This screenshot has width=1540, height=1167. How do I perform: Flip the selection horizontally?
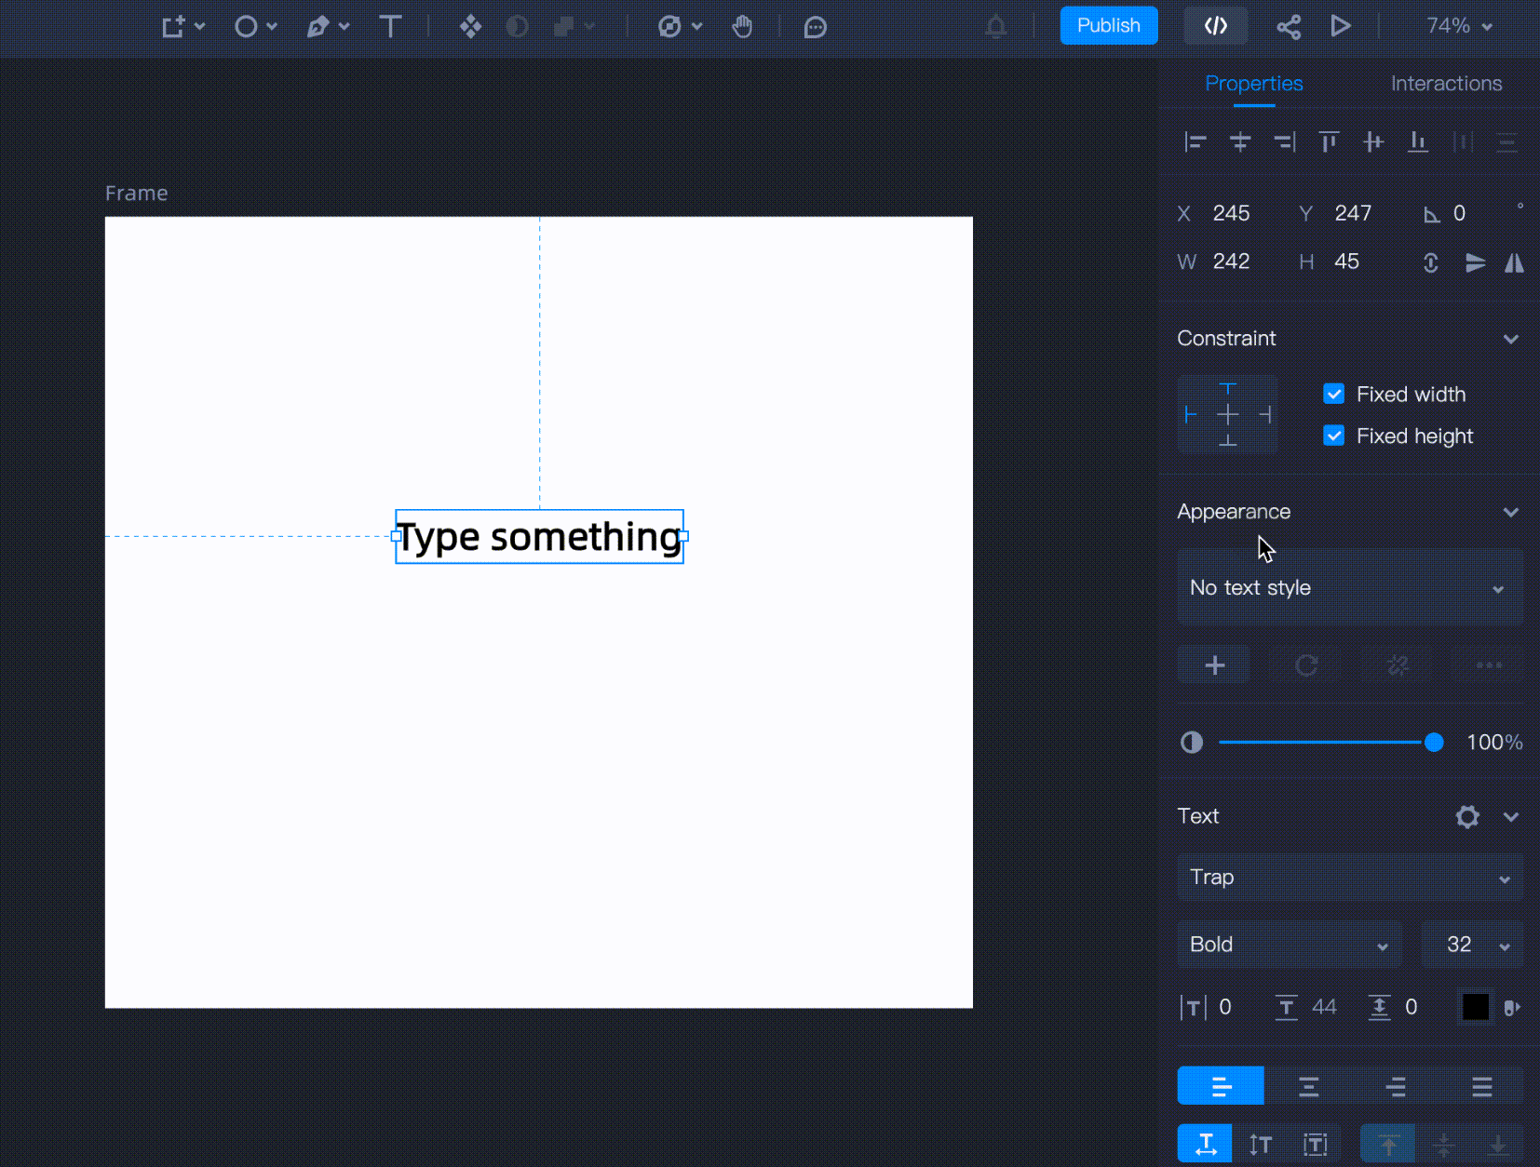[x=1514, y=263]
